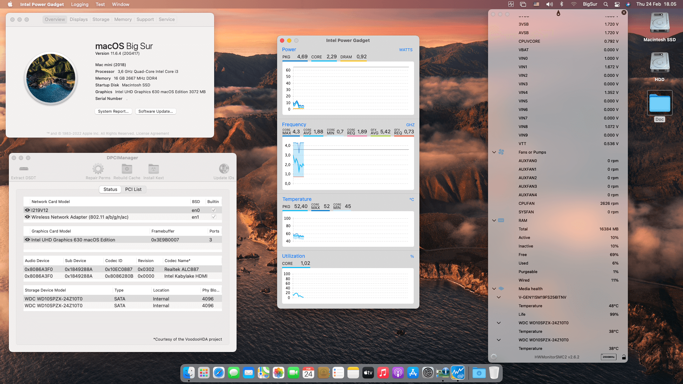The height and width of the screenshot is (384, 683).
Task: Click the 2500MHz CPU frequency button
Action: coord(609,357)
